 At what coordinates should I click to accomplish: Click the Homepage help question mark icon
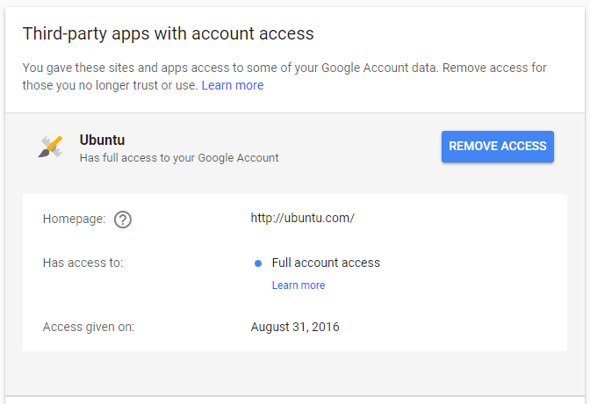(x=123, y=220)
